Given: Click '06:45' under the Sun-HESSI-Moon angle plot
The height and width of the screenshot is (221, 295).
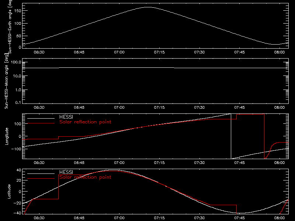Looking at the screenshot, I should pos(79,108).
